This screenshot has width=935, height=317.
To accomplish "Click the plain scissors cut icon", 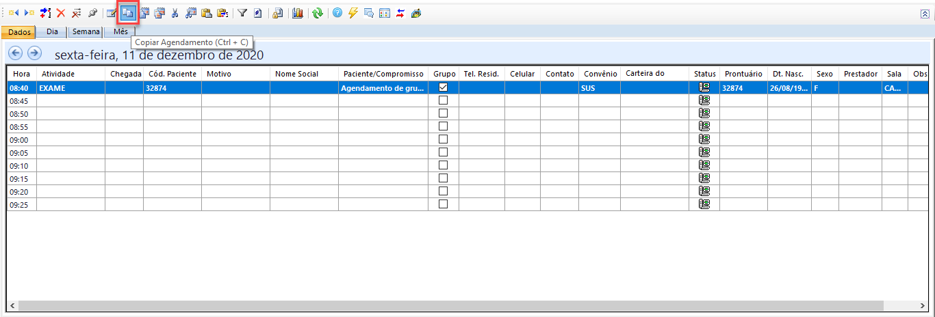I will tap(175, 12).
